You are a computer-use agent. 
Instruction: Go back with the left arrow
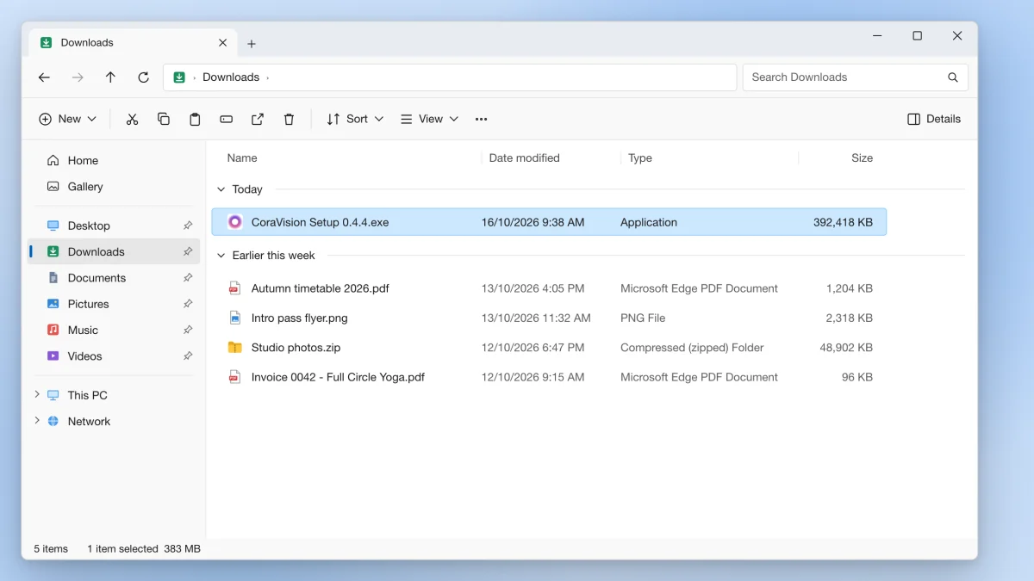point(44,77)
